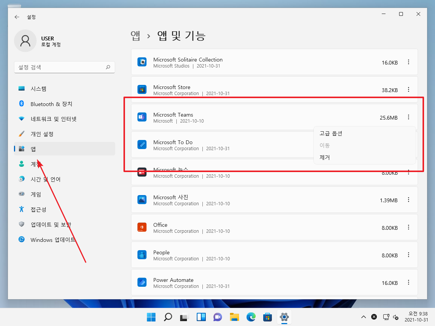
Task: Choose 제거 to uninstall Microsoft Teams
Action: click(364, 157)
